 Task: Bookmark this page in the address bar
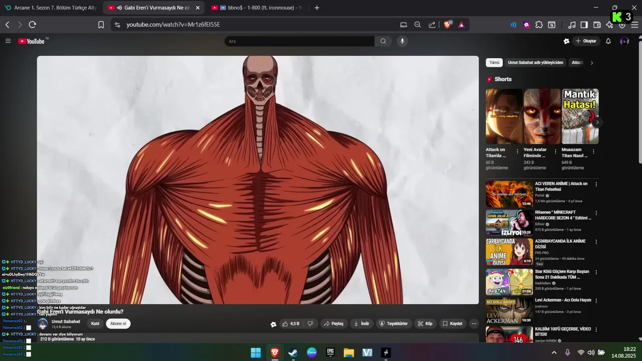tap(101, 25)
